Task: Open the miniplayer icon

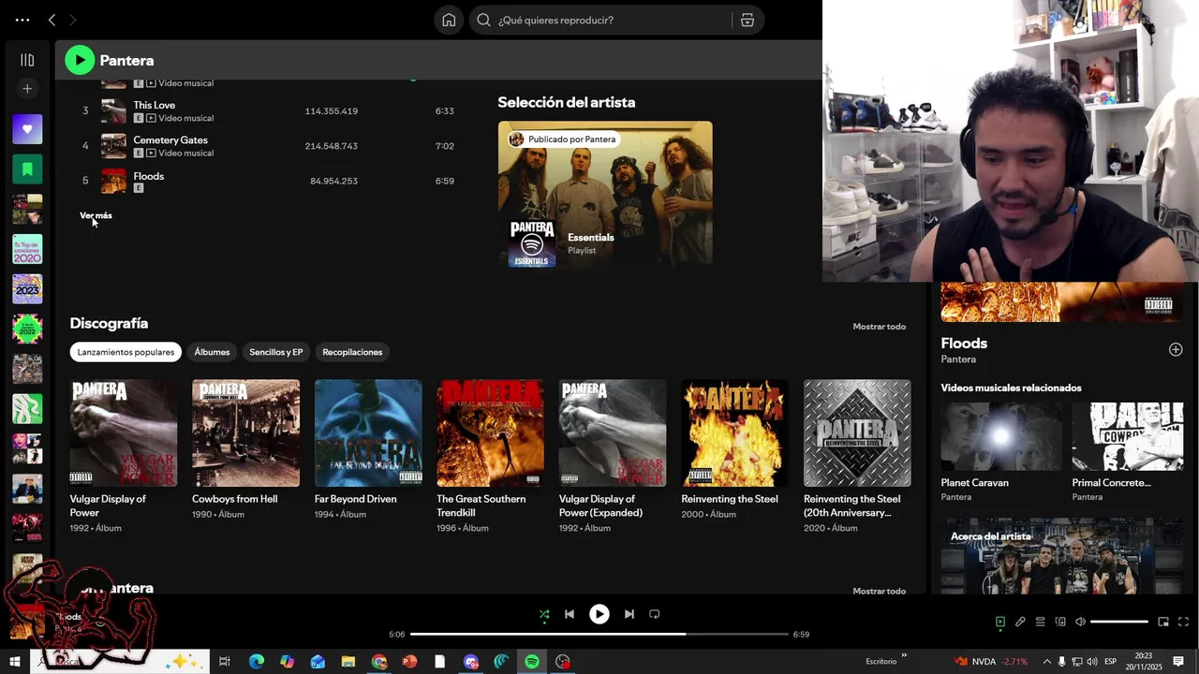Action: tap(1163, 622)
